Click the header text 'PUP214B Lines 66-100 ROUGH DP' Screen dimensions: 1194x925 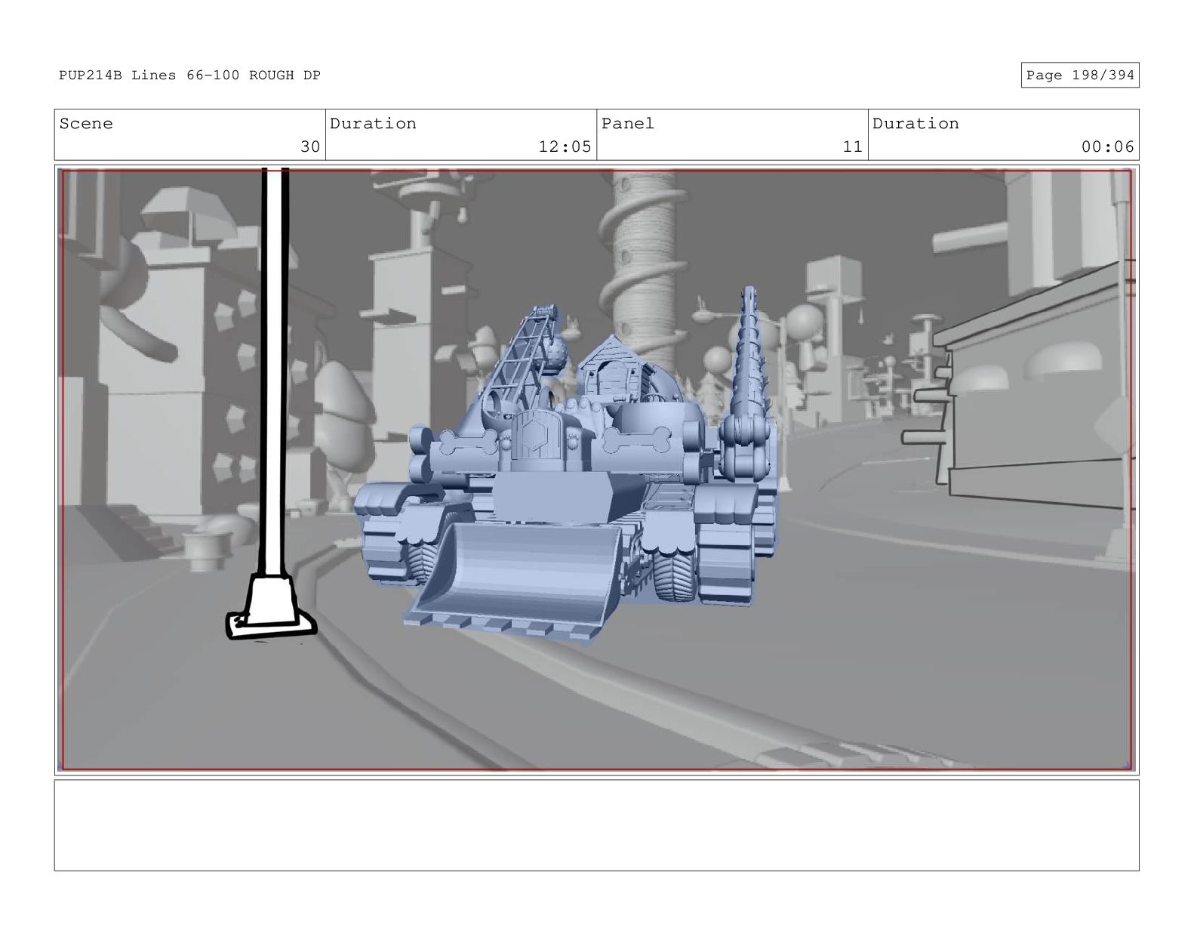tap(189, 75)
